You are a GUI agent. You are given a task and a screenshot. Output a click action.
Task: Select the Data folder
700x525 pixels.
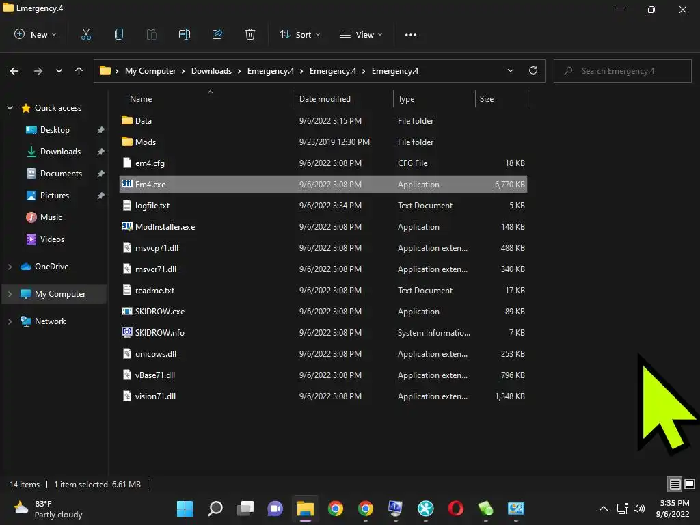tap(323, 120)
